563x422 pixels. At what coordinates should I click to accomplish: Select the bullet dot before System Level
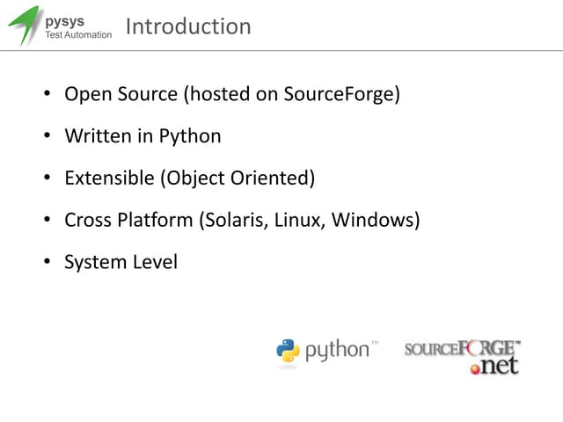[48, 263]
